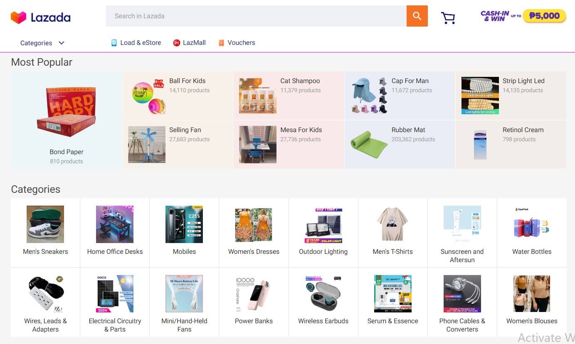Select the Cat Shampoo popular item
Screen dimensions: 575x344
(289, 96)
